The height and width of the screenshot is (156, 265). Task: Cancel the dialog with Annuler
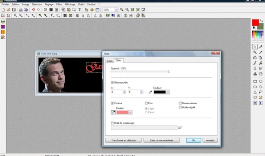[x=210, y=140]
